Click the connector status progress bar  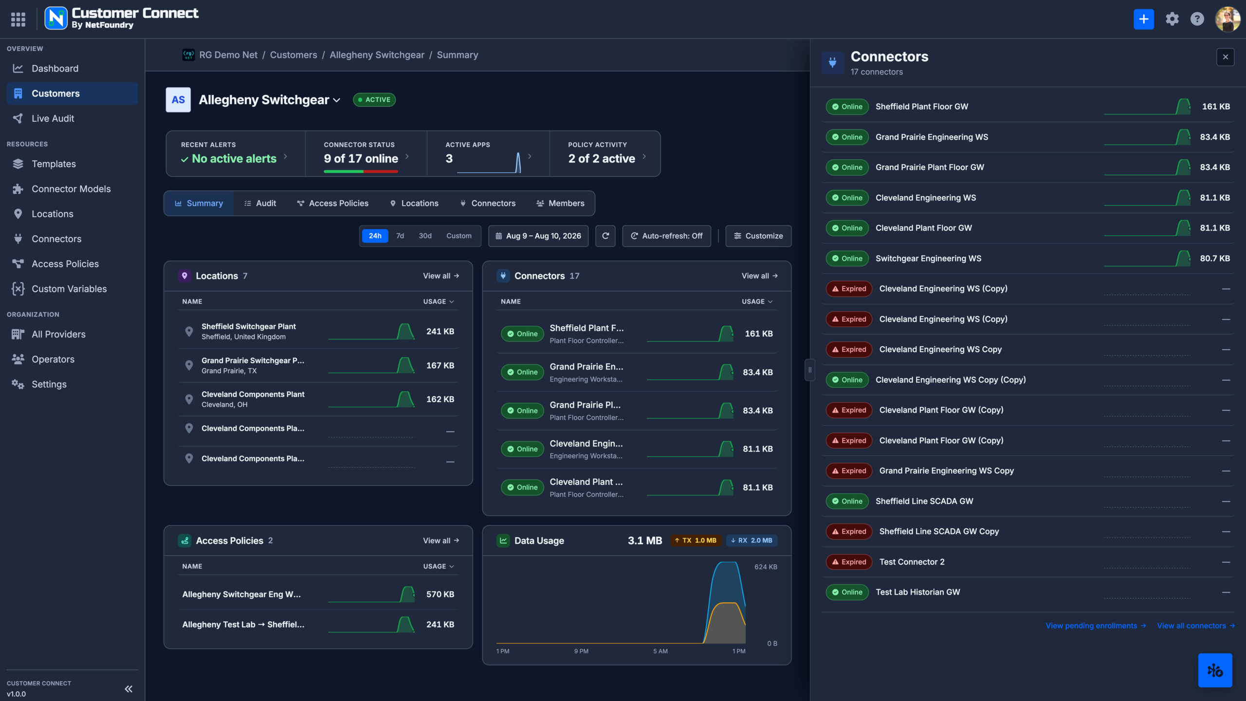tap(361, 171)
